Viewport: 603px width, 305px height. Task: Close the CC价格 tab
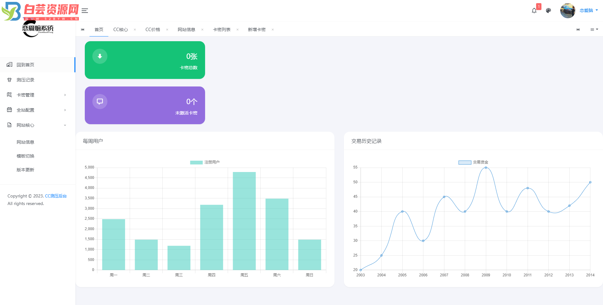(x=167, y=30)
